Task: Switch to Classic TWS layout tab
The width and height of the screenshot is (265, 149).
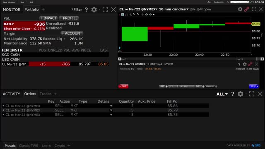Action: [x=29, y=146]
